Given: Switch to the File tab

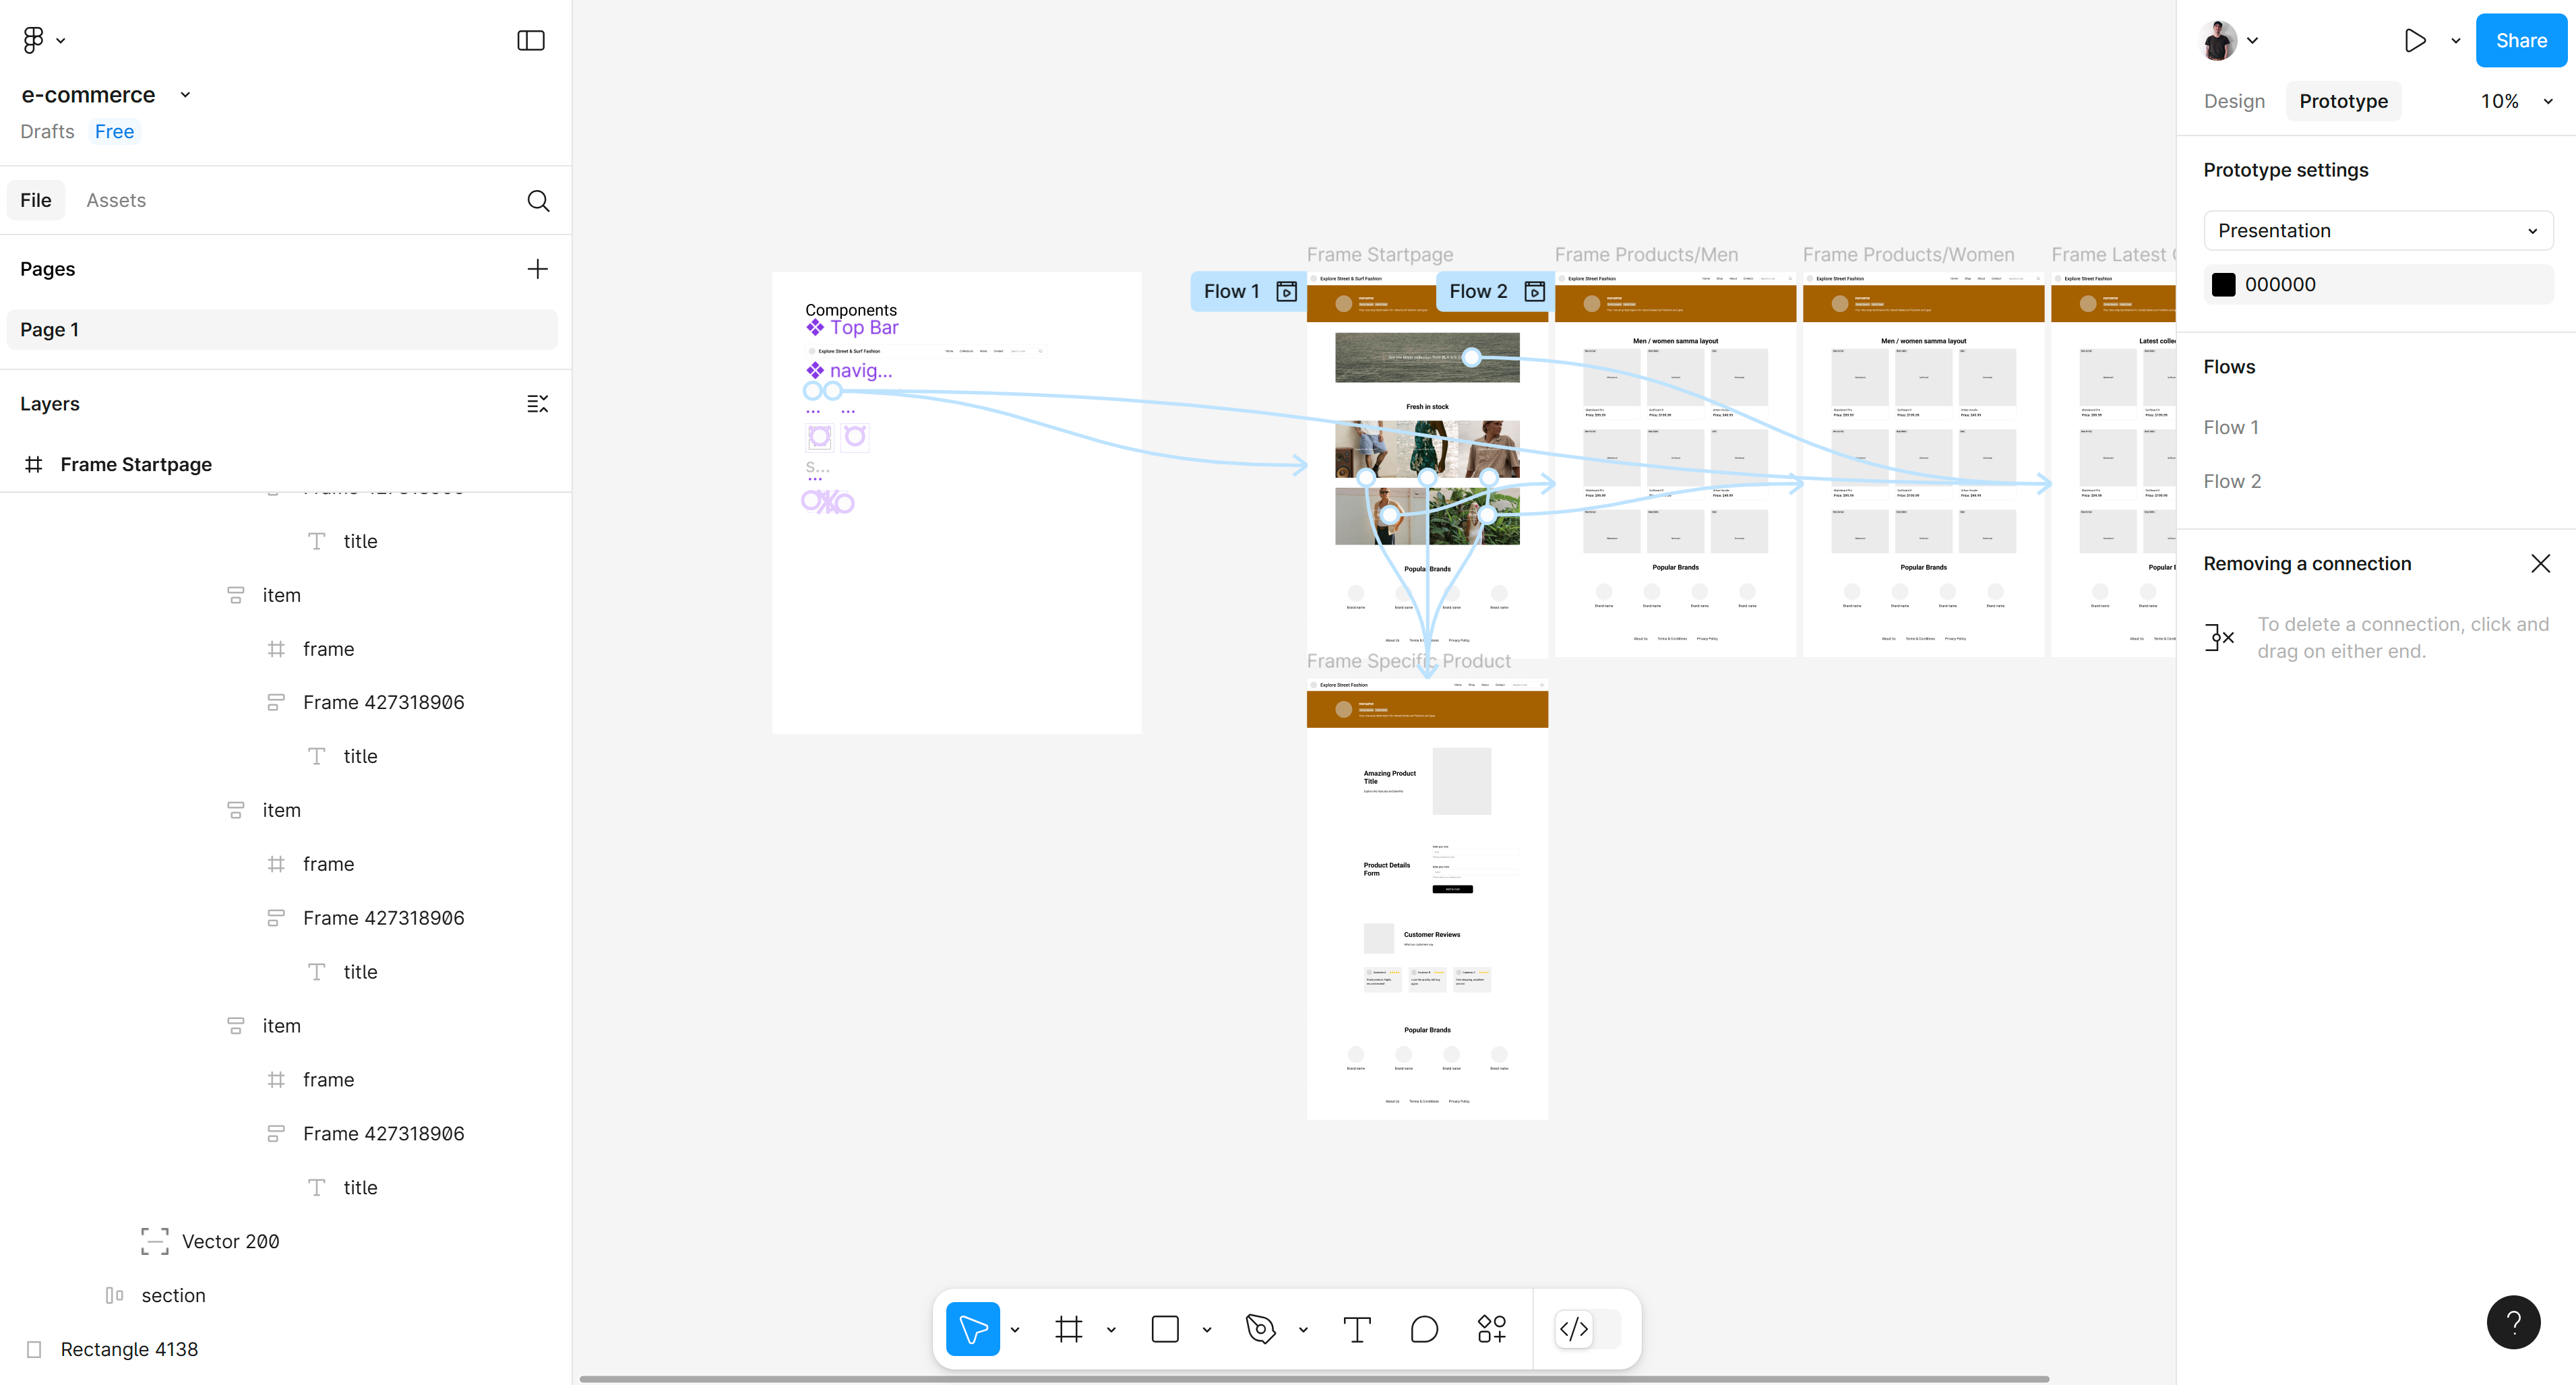Looking at the screenshot, I should [36, 200].
